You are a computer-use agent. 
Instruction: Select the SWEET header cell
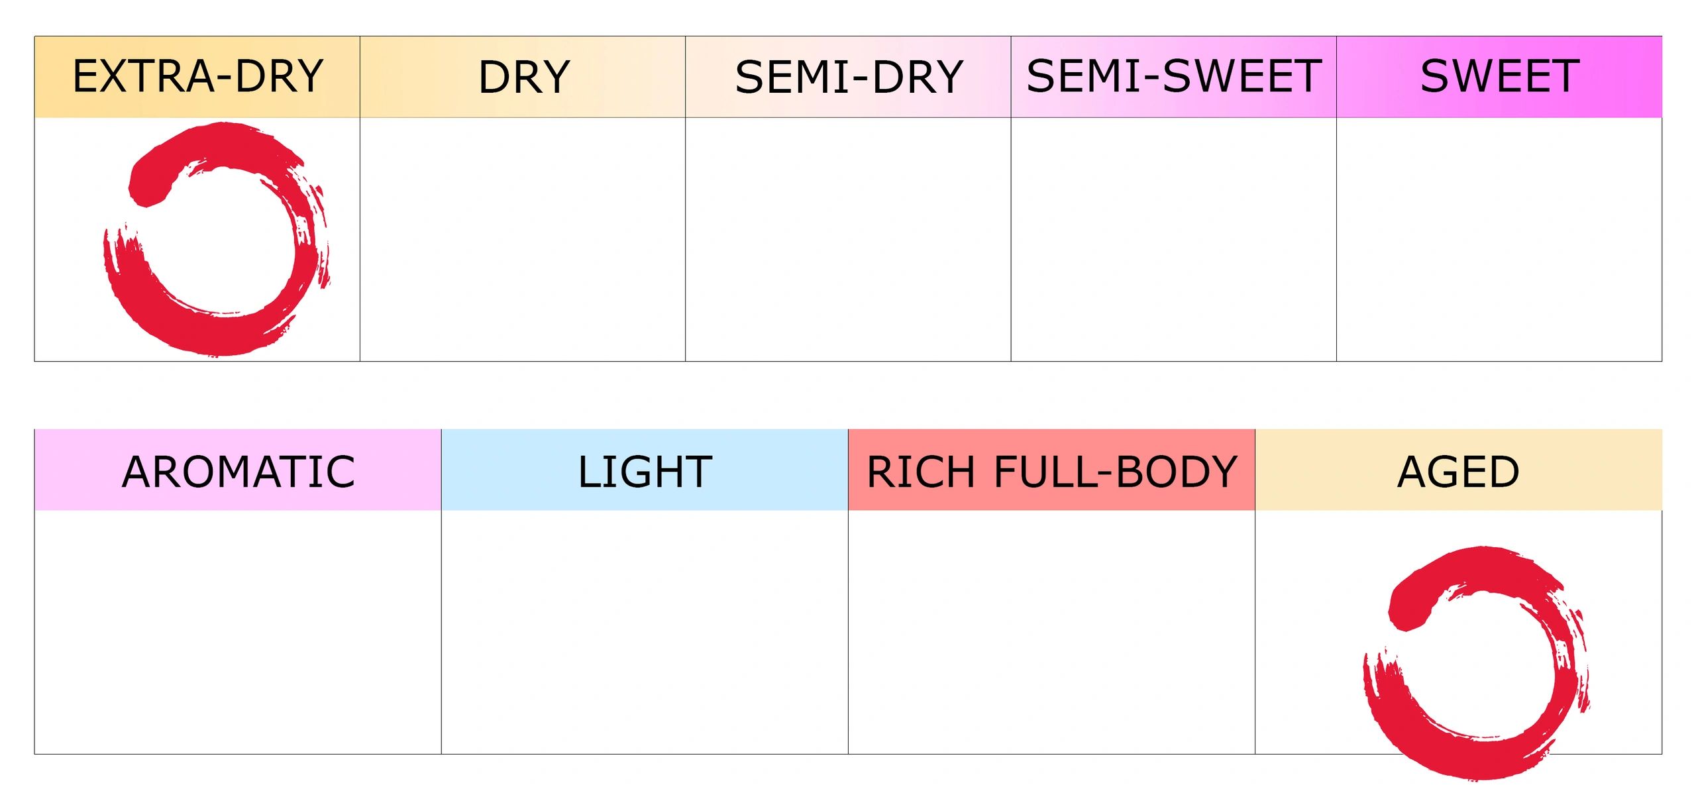1499,77
